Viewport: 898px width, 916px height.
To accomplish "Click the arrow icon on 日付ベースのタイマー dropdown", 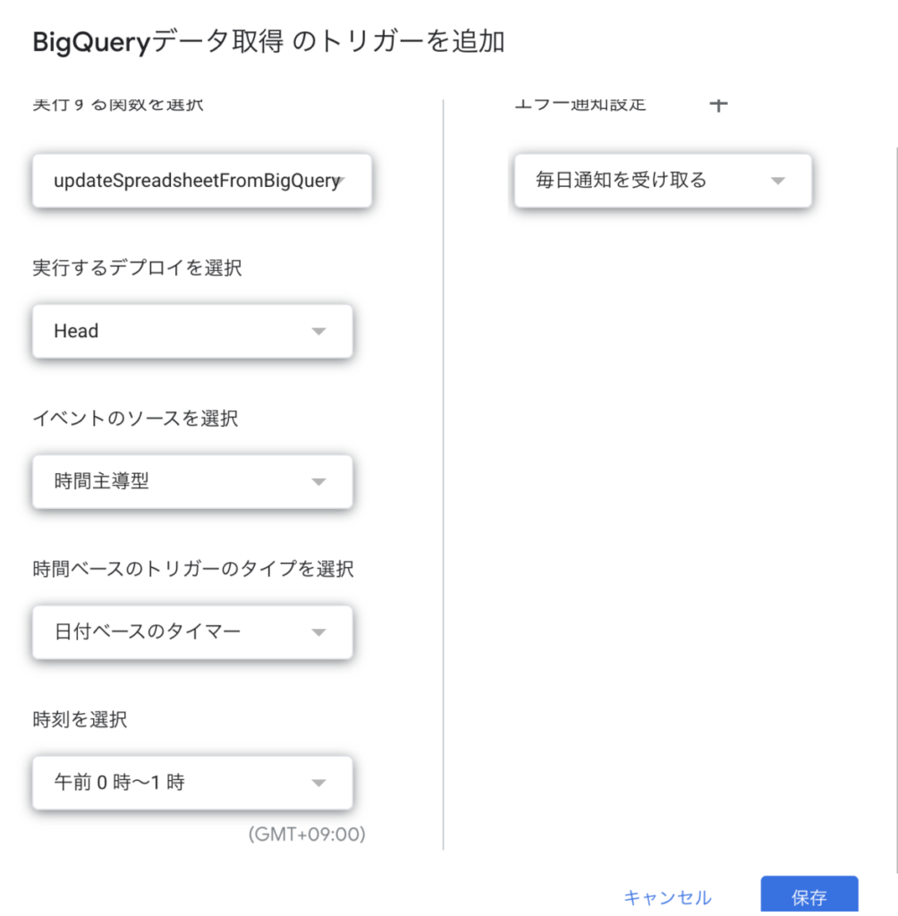I will pos(318,632).
